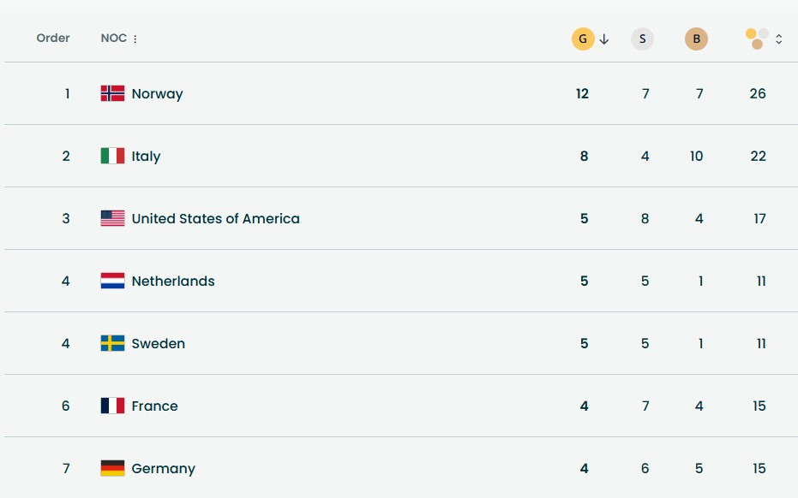The image size is (798, 498).
Task: Click the France flag icon
Action: [112, 406]
